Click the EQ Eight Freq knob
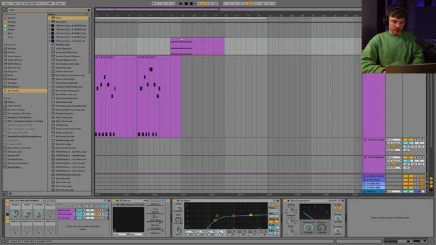This screenshot has width=436, height=245. point(178,208)
